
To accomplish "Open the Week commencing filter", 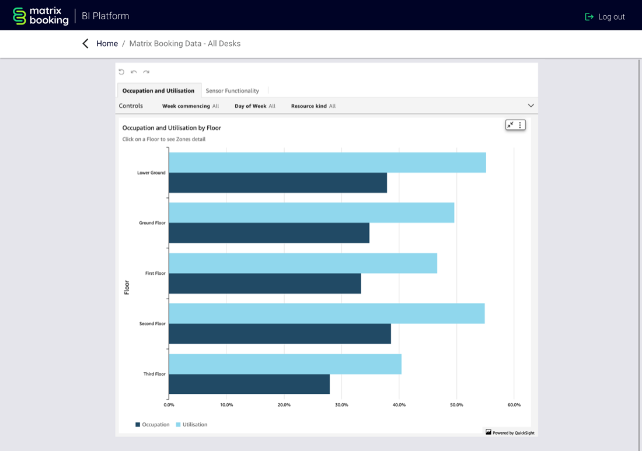I will click(x=190, y=106).
